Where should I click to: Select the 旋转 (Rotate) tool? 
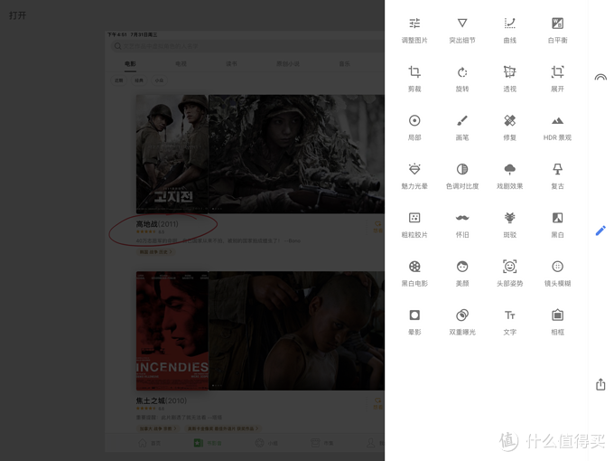coord(462,79)
